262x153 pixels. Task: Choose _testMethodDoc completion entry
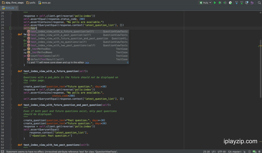click(x=78, y=49)
